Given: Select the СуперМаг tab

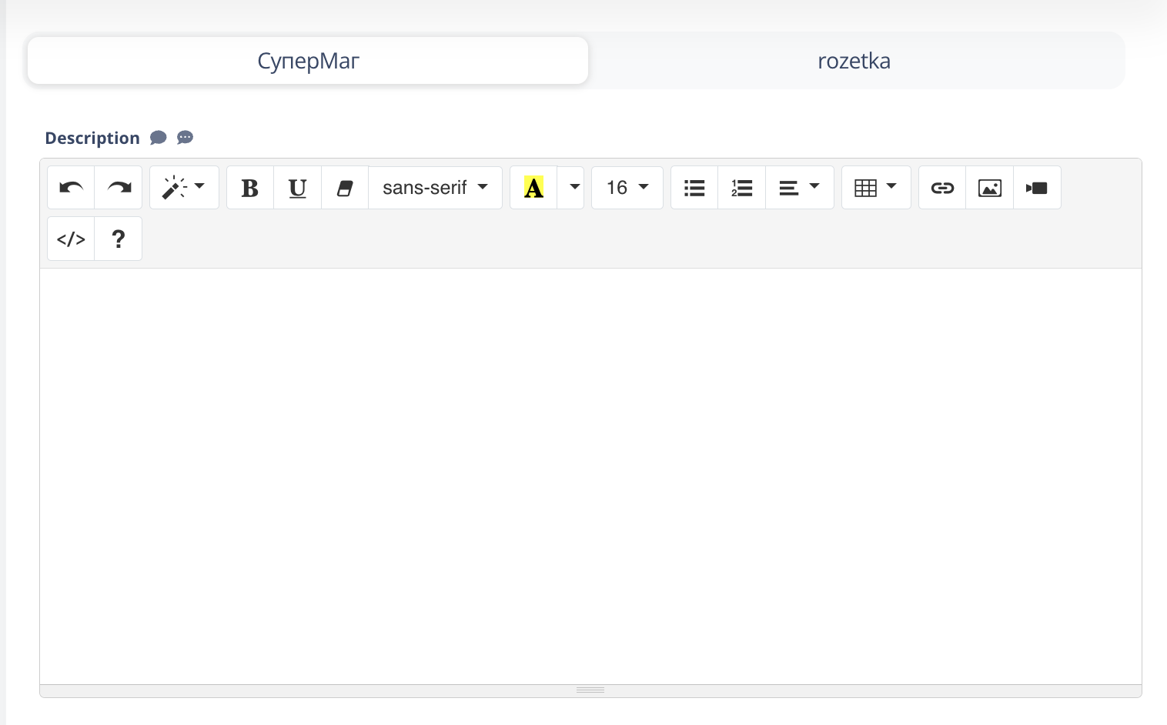Looking at the screenshot, I should pos(308,61).
